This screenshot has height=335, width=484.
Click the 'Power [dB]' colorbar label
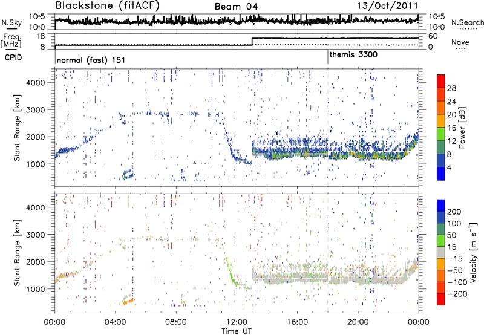tap(462, 128)
